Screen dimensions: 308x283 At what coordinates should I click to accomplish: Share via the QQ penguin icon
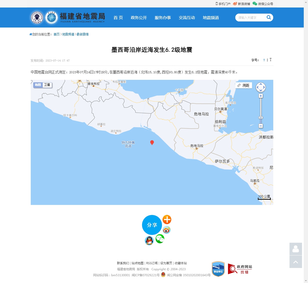[x=149, y=241]
